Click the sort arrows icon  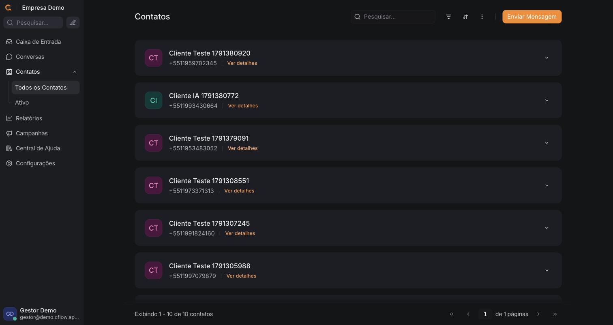[x=465, y=17]
